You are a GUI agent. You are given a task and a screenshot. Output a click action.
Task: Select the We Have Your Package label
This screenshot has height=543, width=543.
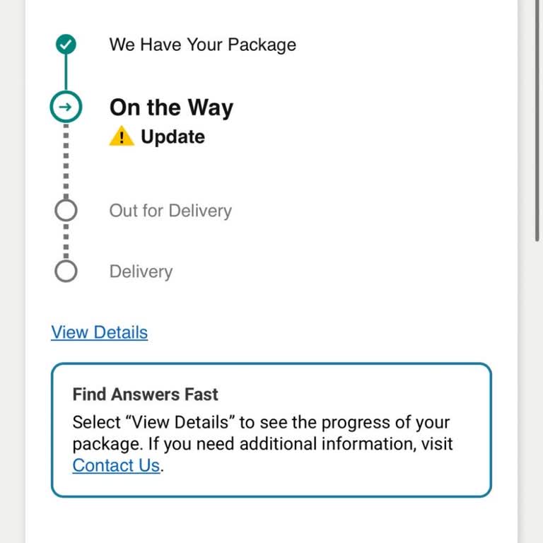[x=202, y=45]
